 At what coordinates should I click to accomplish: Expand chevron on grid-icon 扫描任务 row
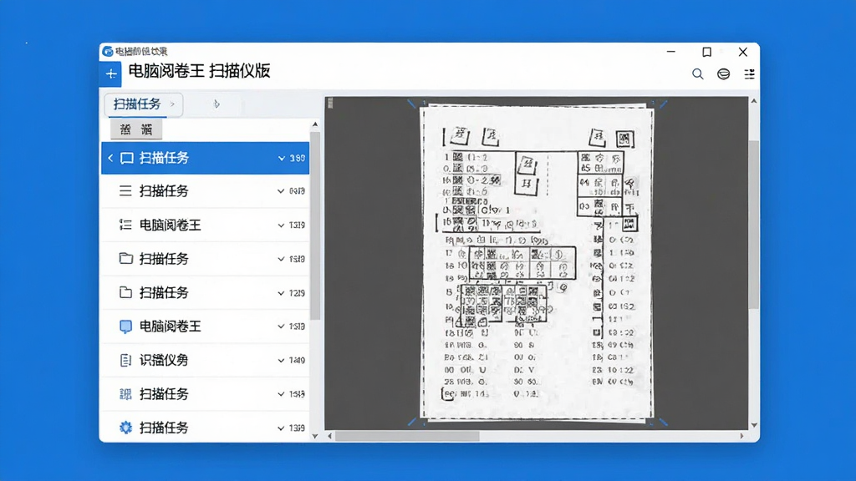(281, 394)
